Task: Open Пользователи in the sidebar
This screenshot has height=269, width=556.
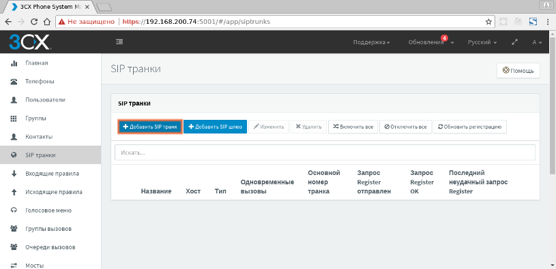Action: (x=50, y=100)
